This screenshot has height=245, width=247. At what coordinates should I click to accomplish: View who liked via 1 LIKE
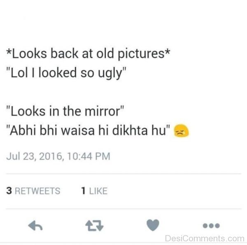94,191
